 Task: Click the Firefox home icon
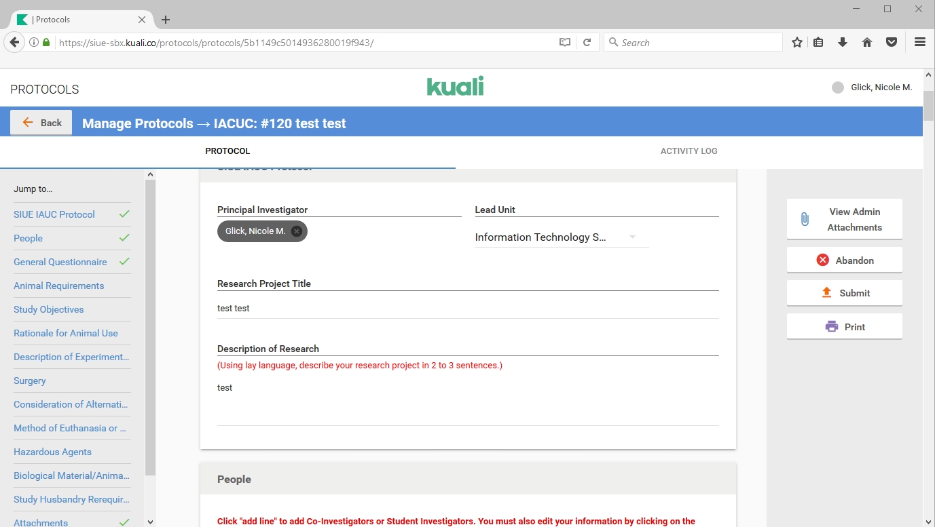867,42
